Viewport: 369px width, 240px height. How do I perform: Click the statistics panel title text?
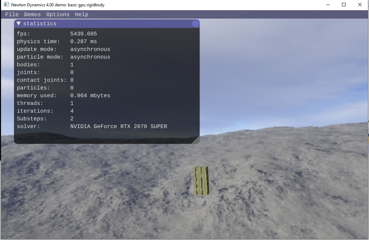(40, 24)
